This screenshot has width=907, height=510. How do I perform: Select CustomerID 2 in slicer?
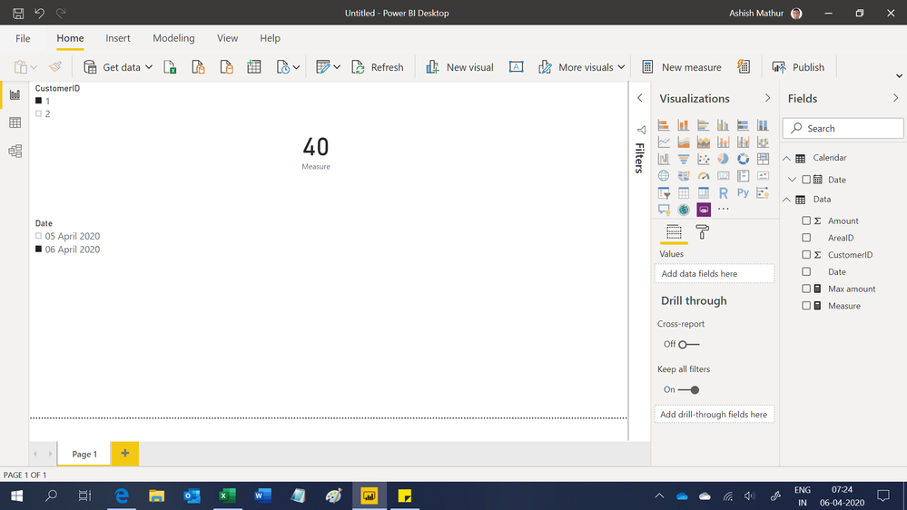[39, 114]
